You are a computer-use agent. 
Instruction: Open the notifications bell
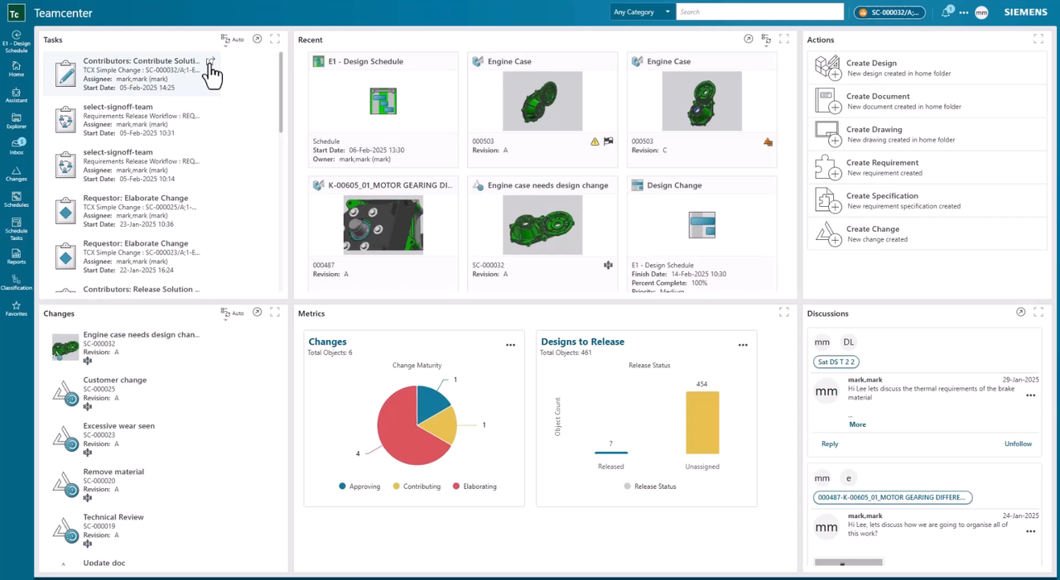tap(947, 12)
